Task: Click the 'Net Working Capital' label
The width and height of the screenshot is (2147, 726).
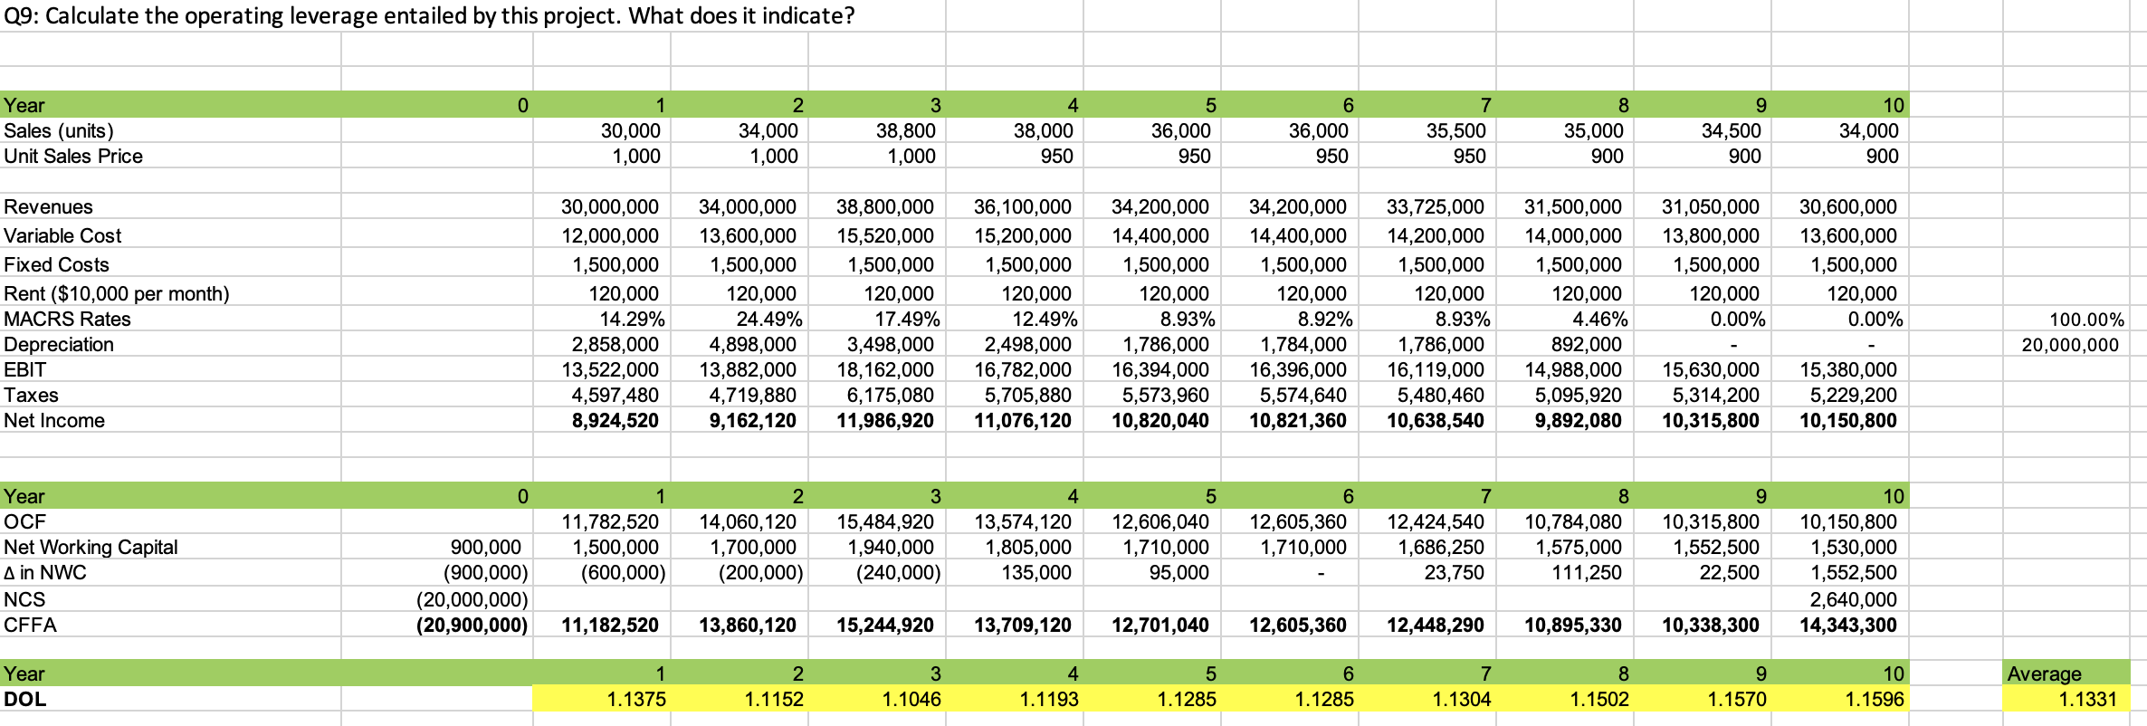Action: [x=91, y=547]
